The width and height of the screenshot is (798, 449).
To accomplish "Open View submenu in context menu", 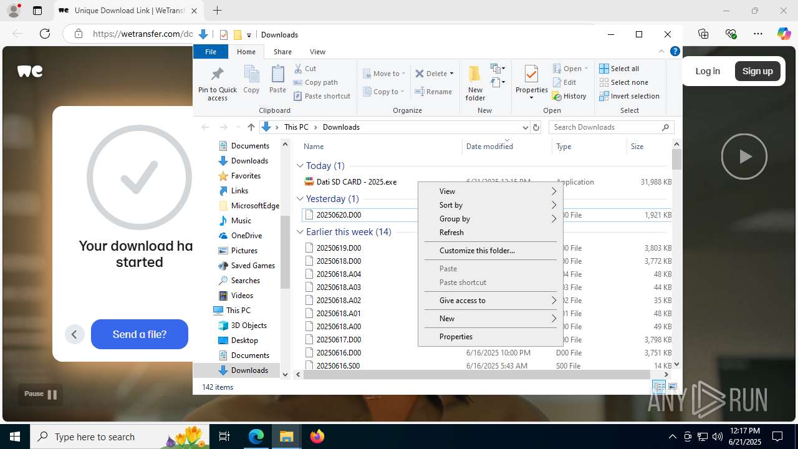I will point(491,191).
